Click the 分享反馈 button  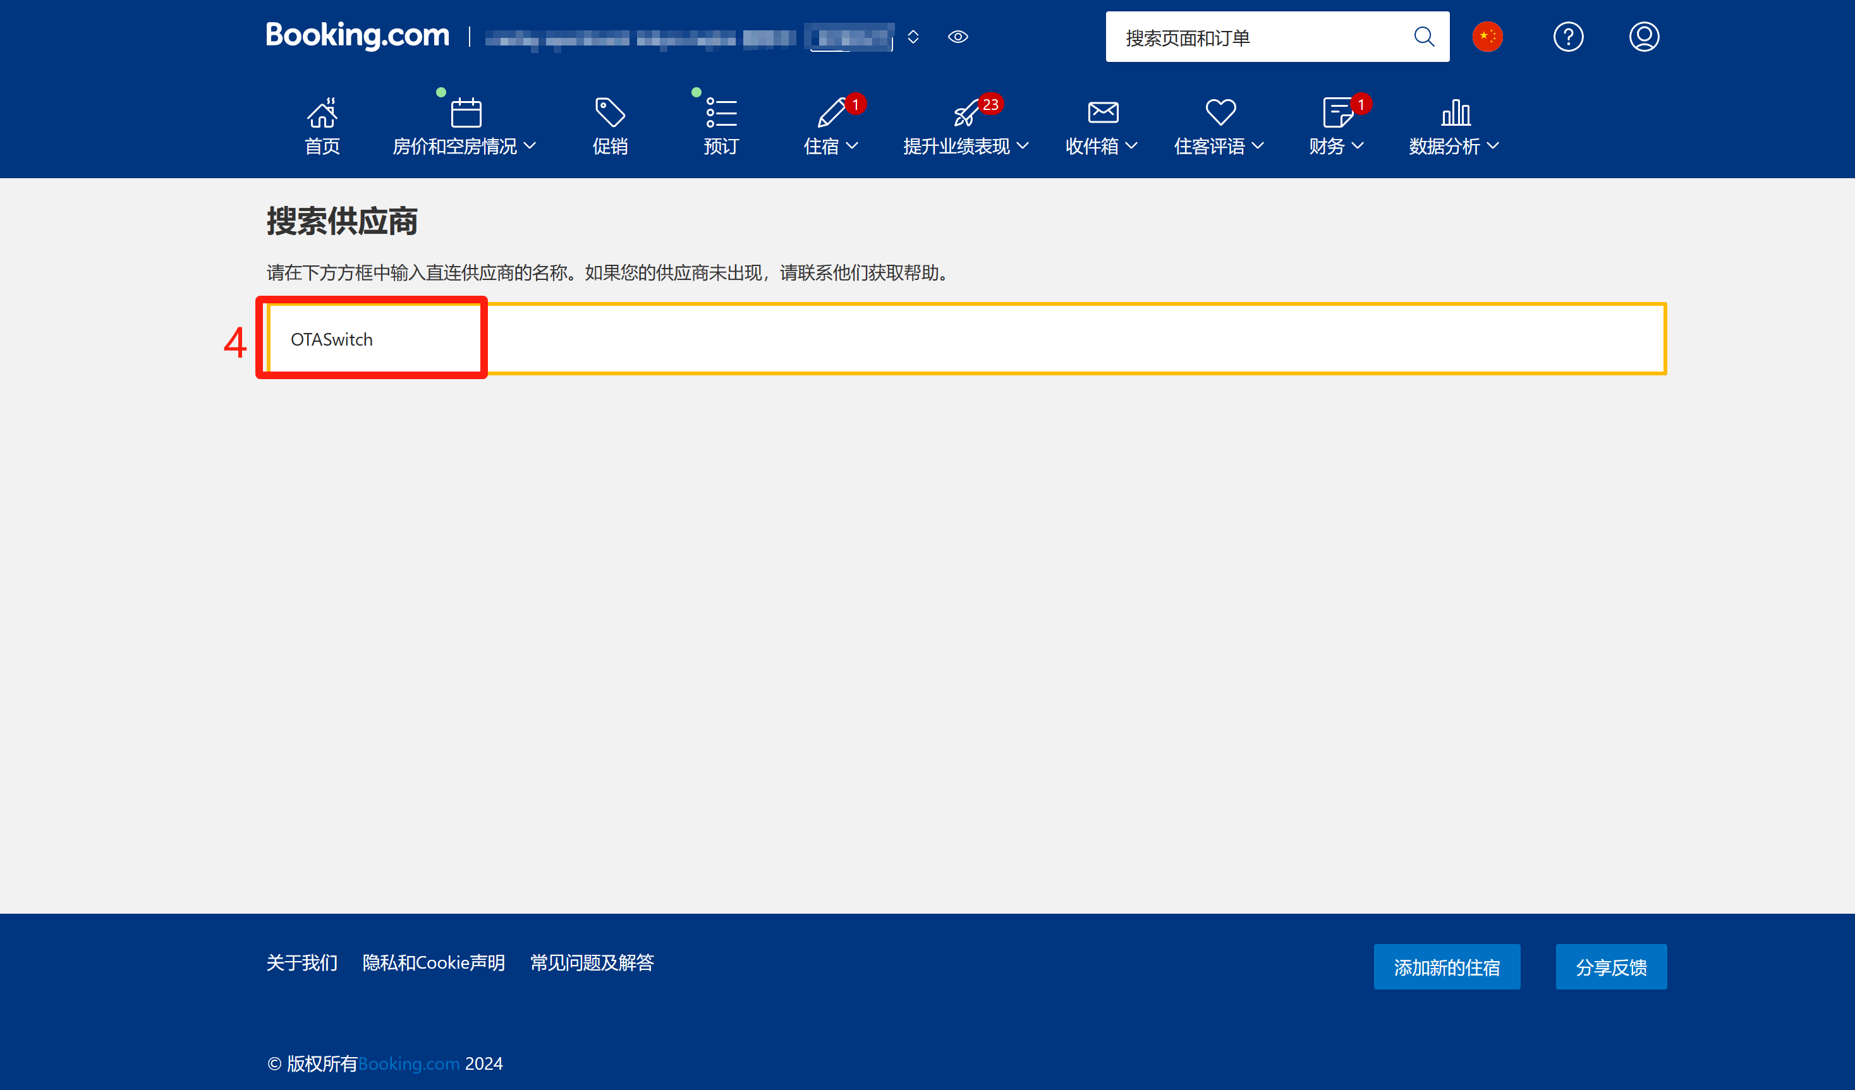(1610, 966)
